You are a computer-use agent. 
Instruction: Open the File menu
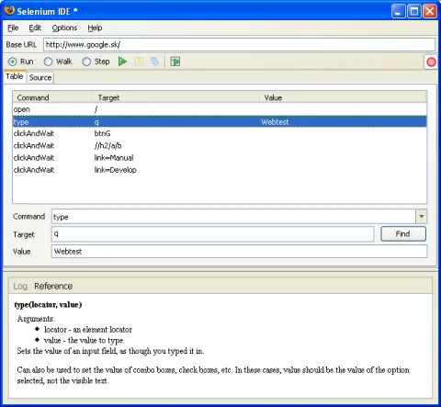13,28
